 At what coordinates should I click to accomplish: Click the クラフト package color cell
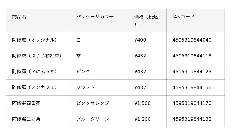point(86,88)
